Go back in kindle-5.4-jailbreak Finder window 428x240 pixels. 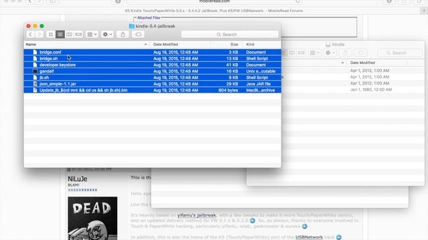(x=31, y=35)
